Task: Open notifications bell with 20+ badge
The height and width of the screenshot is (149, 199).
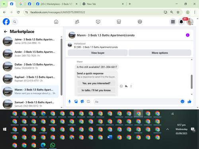Action: [181, 22]
